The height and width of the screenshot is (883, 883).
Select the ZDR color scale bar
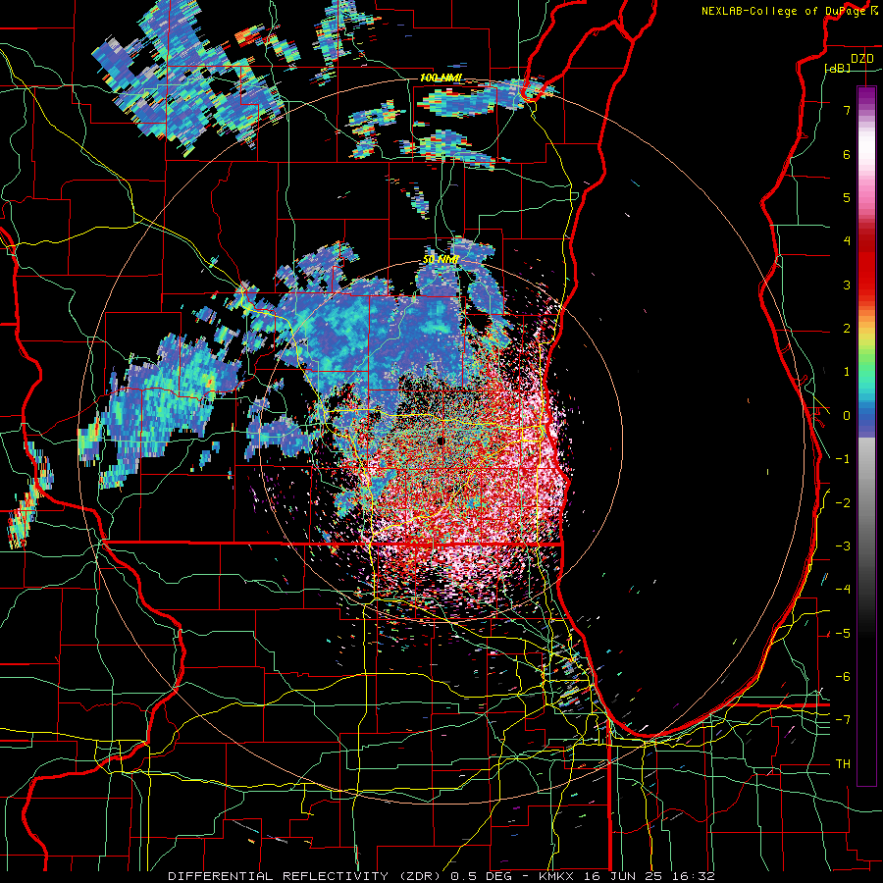point(866,436)
